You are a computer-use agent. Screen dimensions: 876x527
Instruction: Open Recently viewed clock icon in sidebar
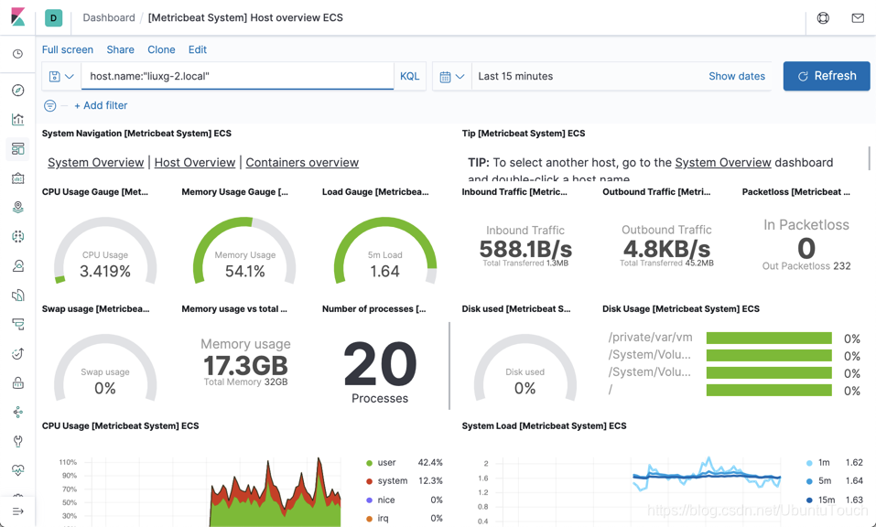pos(18,54)
